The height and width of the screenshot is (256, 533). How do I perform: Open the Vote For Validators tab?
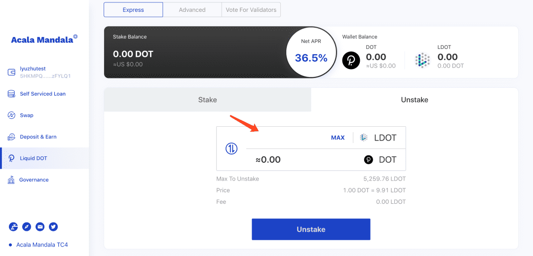click(x=251, y=10)
